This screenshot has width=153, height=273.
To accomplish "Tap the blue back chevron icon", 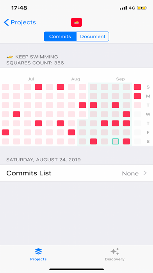I will pos(6,22).
